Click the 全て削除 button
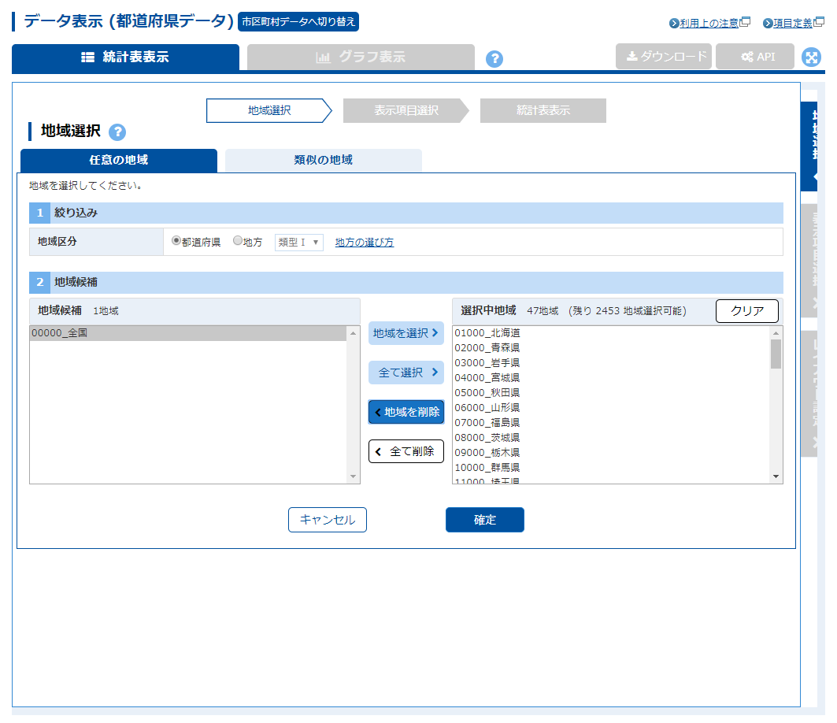This screenshot has height=723, width=837. point(406,451)
